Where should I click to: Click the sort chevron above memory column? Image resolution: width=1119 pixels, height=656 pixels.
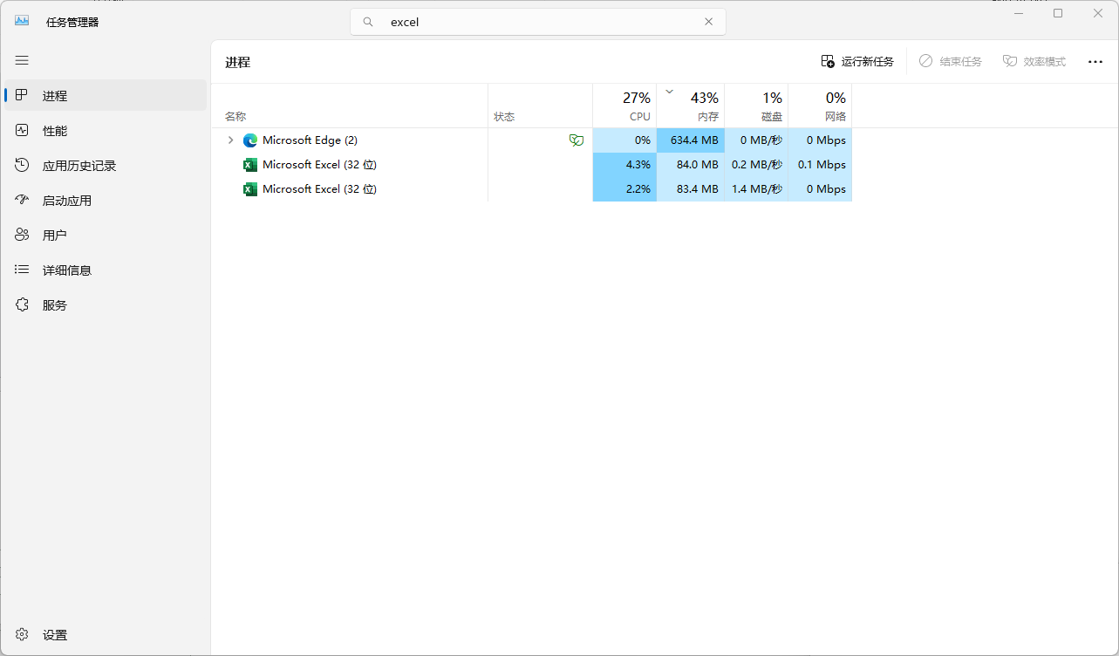click(x=669, y=91)
